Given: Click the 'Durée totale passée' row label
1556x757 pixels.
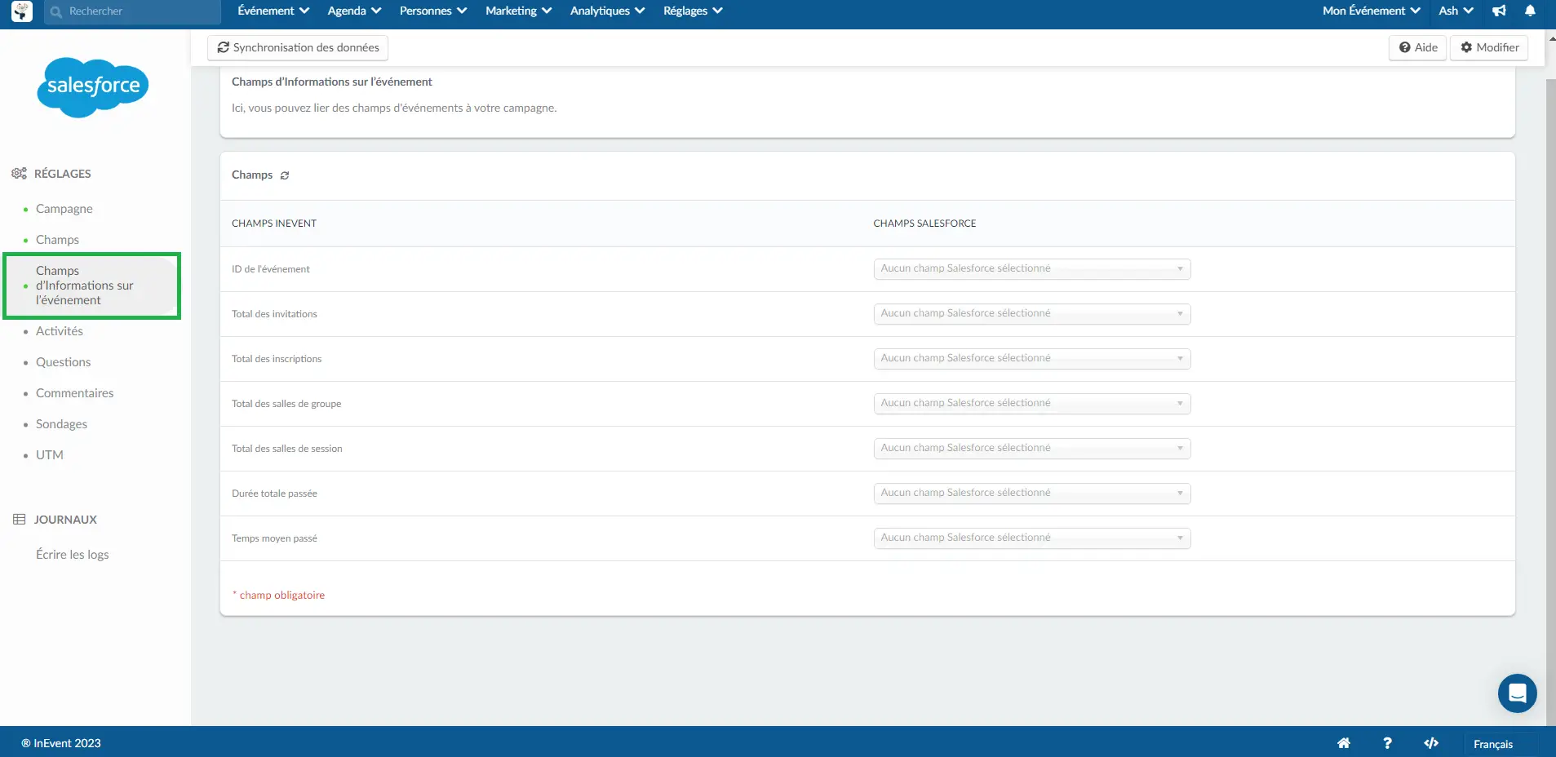Looking at the screenshot, I should (274, 494).
